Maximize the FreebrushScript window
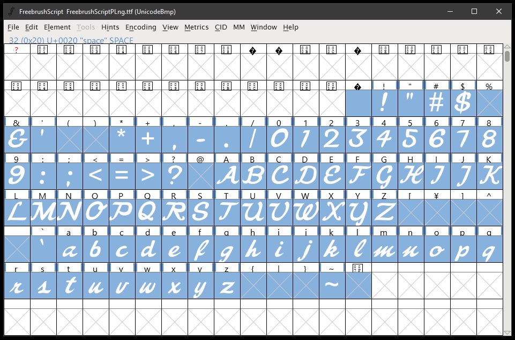 (x=474, y=11)
